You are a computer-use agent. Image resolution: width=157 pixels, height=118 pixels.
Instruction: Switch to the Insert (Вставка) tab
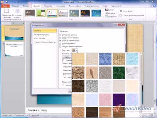click(26, 6)
